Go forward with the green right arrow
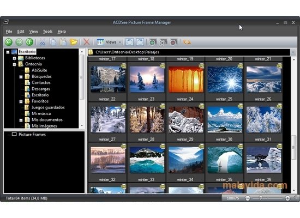 coord(19,42)
